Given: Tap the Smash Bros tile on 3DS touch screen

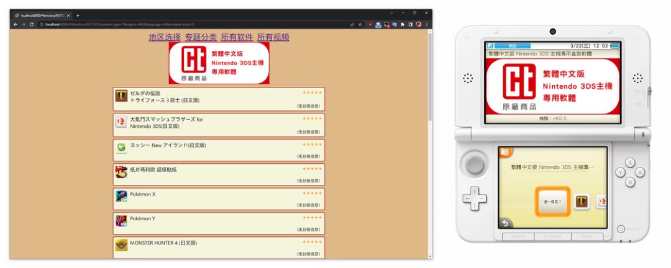Looking at the screenshot, I should click(x=601, y=202).
